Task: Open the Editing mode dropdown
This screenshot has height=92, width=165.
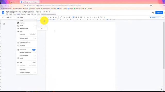Action: tap(155, 17)
